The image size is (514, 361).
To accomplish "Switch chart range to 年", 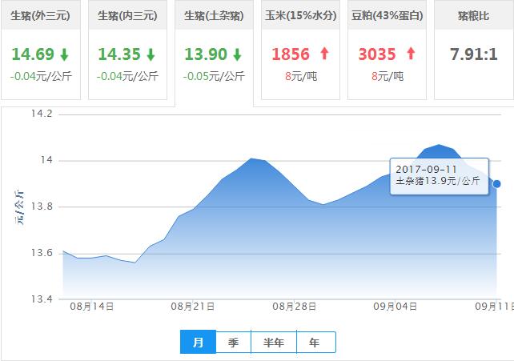I will coord(315,343).
